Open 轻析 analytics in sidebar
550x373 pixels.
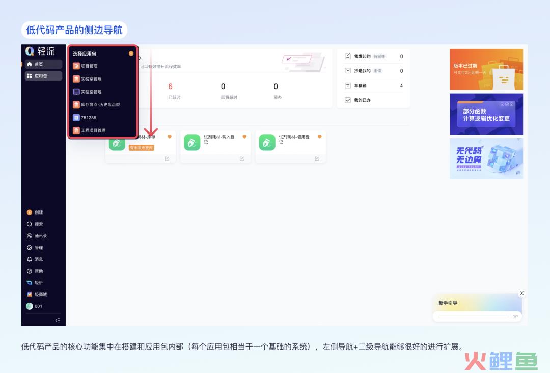[x=35, y=282]
